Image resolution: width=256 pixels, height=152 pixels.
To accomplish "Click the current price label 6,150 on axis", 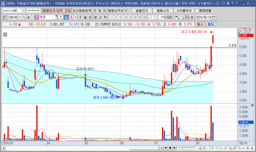I will point(246,35).
